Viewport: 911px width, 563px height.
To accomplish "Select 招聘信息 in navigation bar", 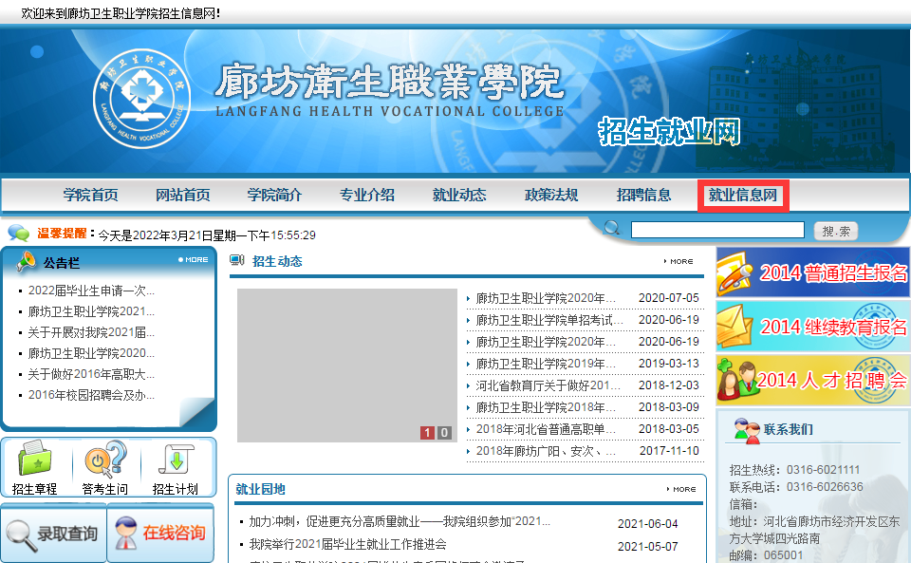I will pos(643,195).
